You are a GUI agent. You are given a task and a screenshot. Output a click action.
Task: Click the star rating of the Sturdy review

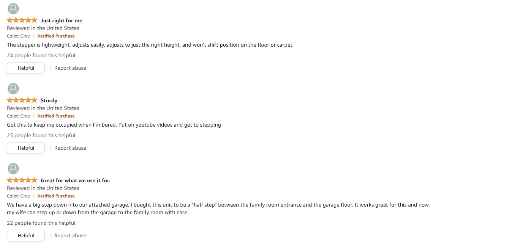22,100
